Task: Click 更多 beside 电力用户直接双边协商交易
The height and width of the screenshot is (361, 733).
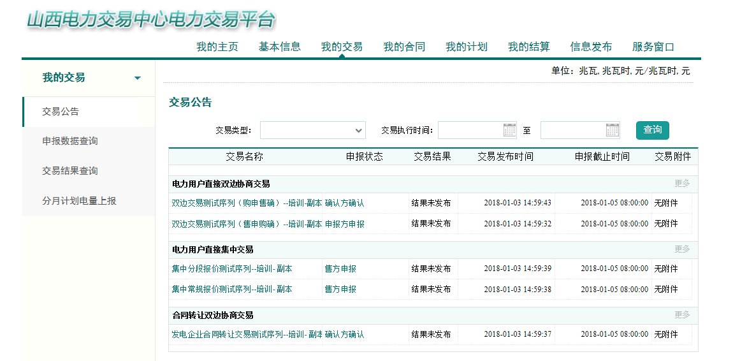Action: tap(681, 184)
